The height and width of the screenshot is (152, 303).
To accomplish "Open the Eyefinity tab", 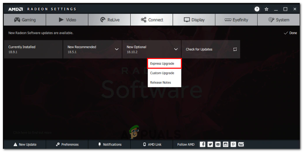I will [x=236, y=20].
